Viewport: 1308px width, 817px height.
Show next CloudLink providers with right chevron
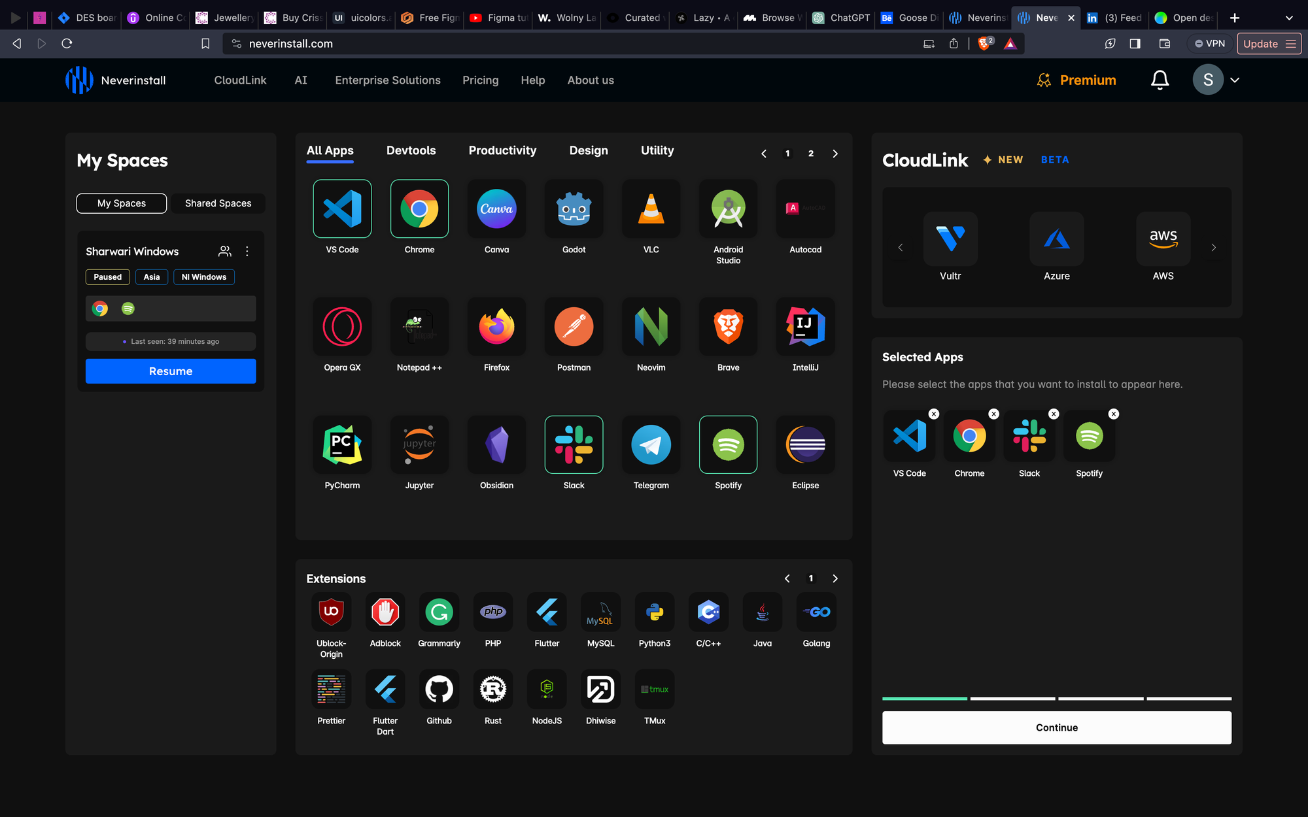pos(1213,247)
